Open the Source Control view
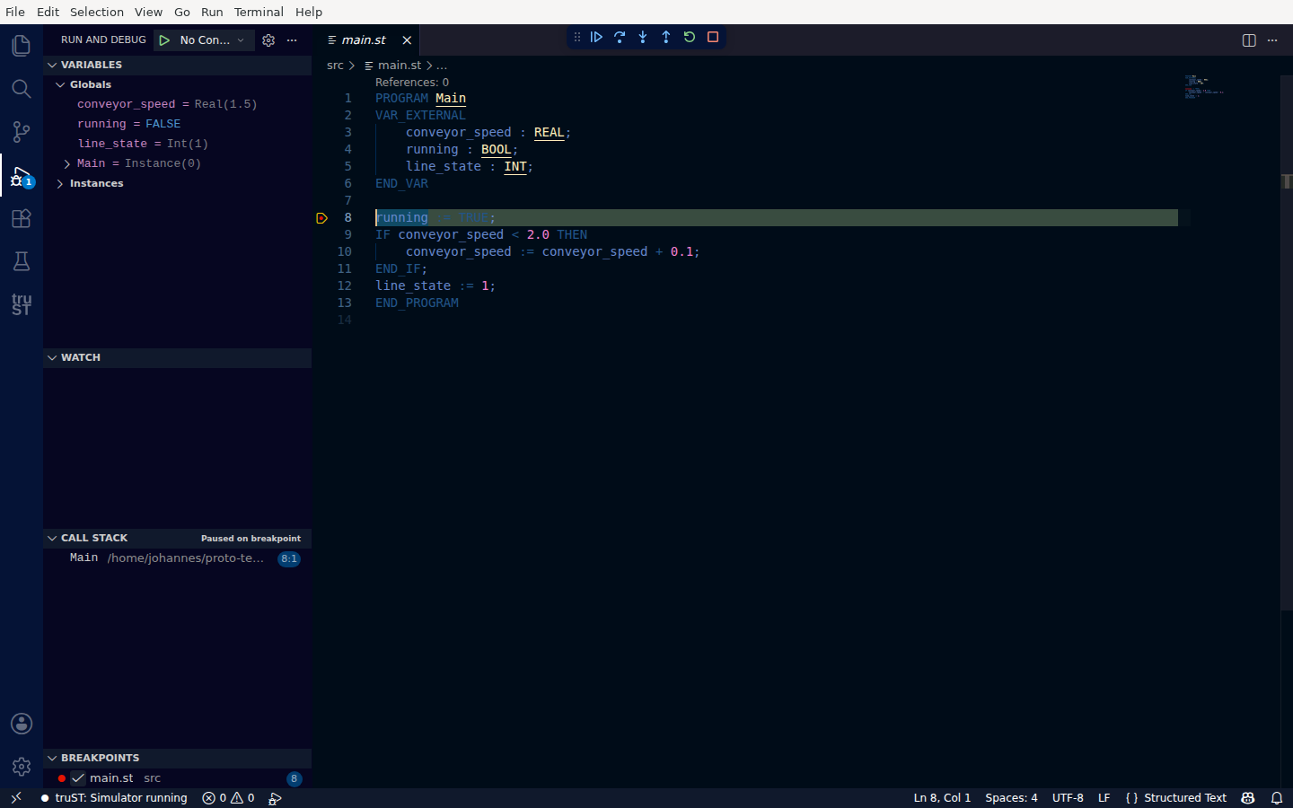1293x808 pixels. [22, 132]
